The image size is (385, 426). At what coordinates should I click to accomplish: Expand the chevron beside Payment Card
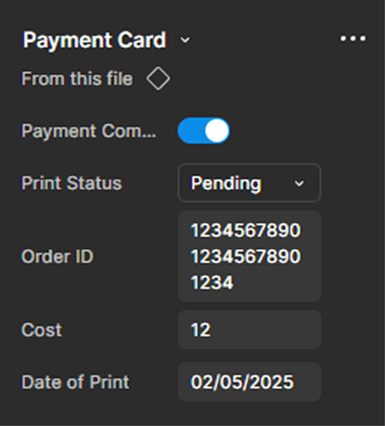[185, 40]
